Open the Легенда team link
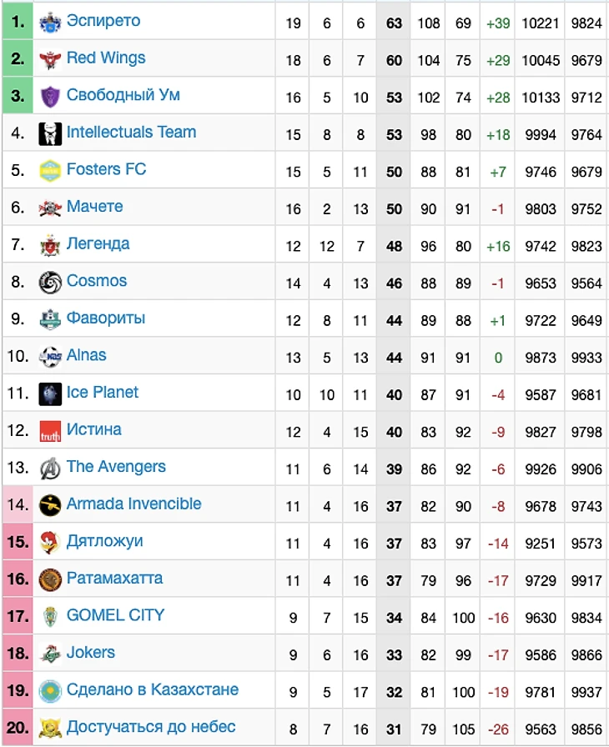609x747 pixels. coord(98,243)
